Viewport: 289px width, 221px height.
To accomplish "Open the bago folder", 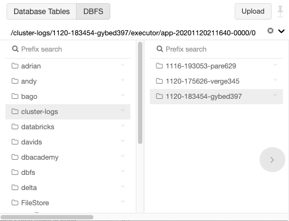I will (x=68, y=96).
